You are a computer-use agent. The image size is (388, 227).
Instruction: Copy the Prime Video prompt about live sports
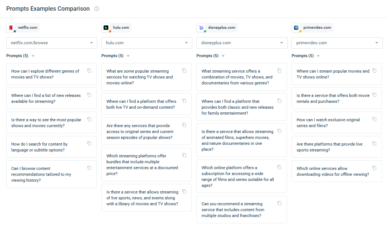pos(374,143)
